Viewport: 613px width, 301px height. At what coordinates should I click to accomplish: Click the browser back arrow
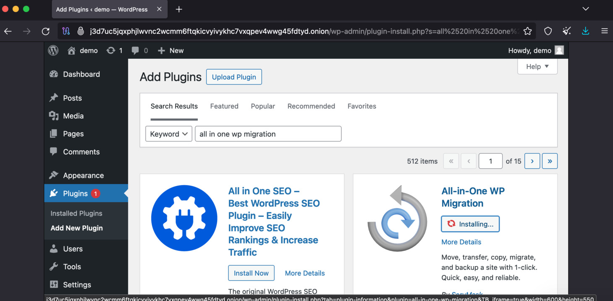point(8,31)
